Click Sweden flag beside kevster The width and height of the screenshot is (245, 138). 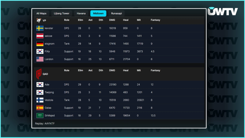pyautogui.click(x=40, y=28)
